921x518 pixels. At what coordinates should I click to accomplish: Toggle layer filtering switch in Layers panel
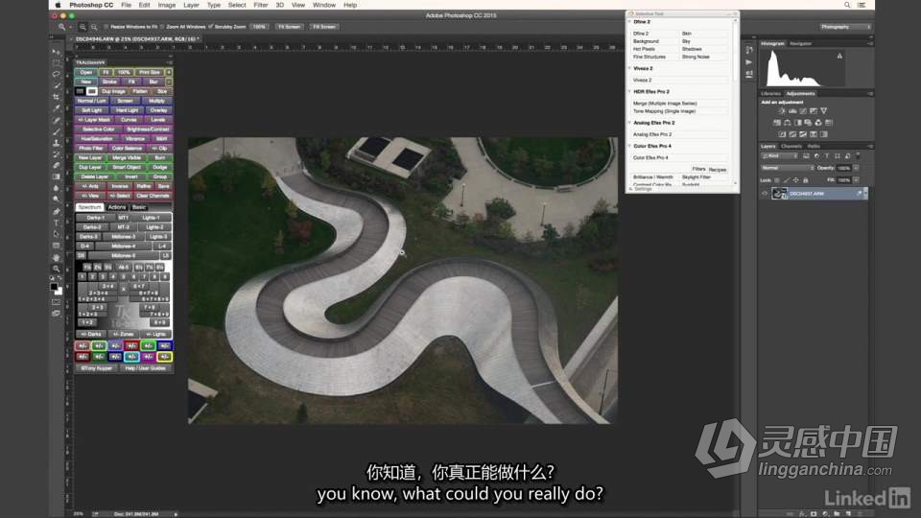click(858, 155)
